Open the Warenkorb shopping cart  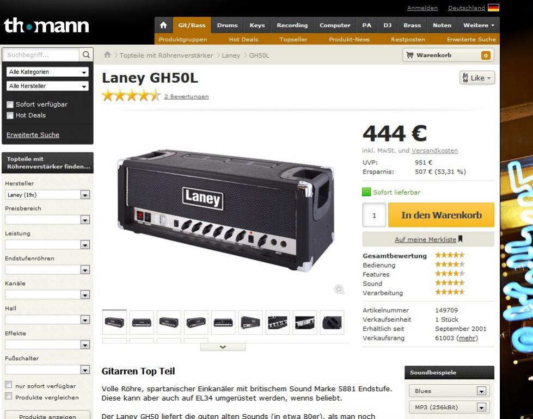(x=448, y=55)
